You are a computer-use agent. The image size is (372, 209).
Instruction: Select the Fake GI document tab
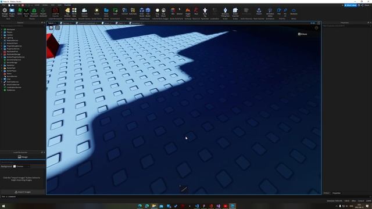click(x=52, y=23)
